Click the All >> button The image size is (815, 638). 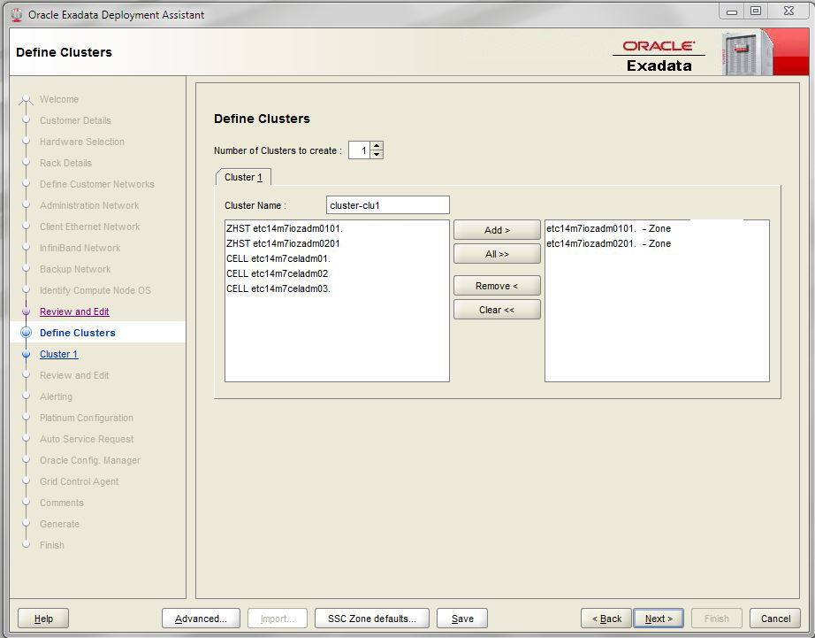pyautogui.click(x=497, y=254)
